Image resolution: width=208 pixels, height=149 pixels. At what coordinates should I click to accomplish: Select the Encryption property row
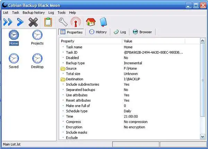[x=130, y=127]
